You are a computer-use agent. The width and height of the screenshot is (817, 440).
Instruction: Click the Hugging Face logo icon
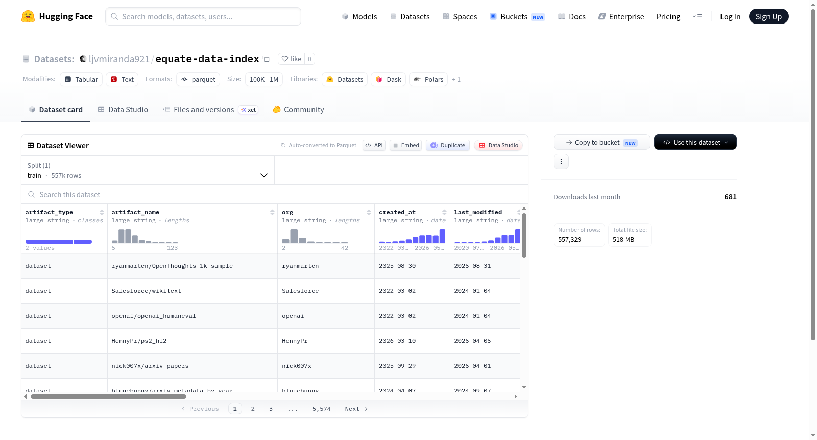click(28, 16)
